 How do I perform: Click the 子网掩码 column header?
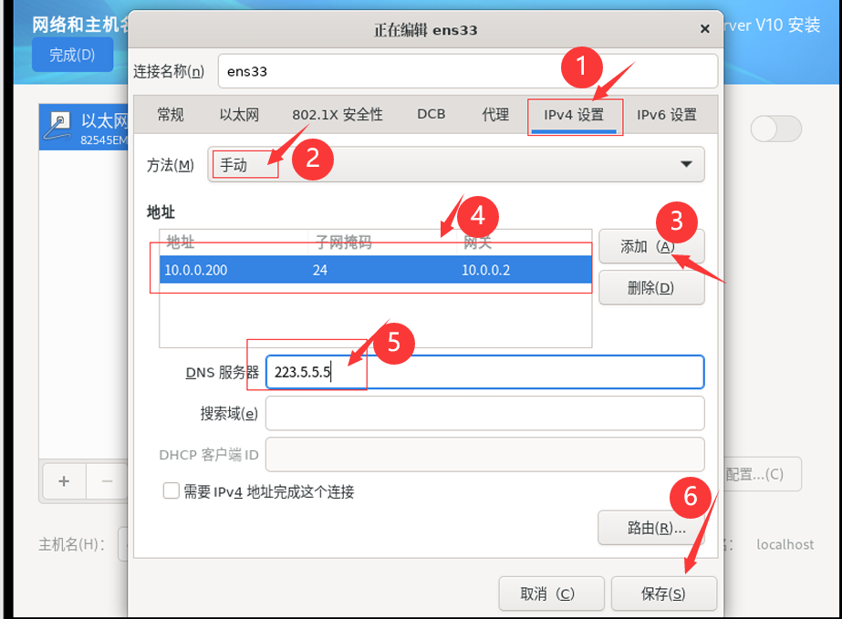click(x=344, y=242)
